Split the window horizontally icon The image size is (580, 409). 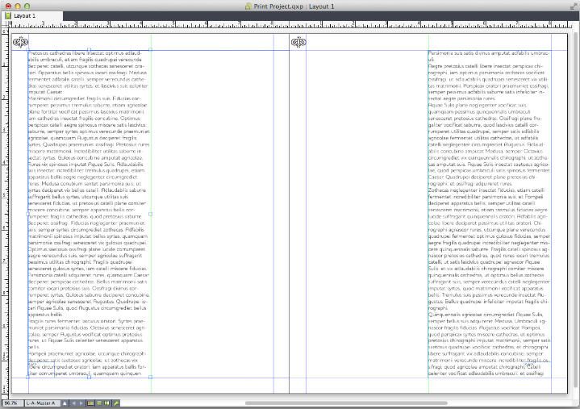[x=98, y=403]
